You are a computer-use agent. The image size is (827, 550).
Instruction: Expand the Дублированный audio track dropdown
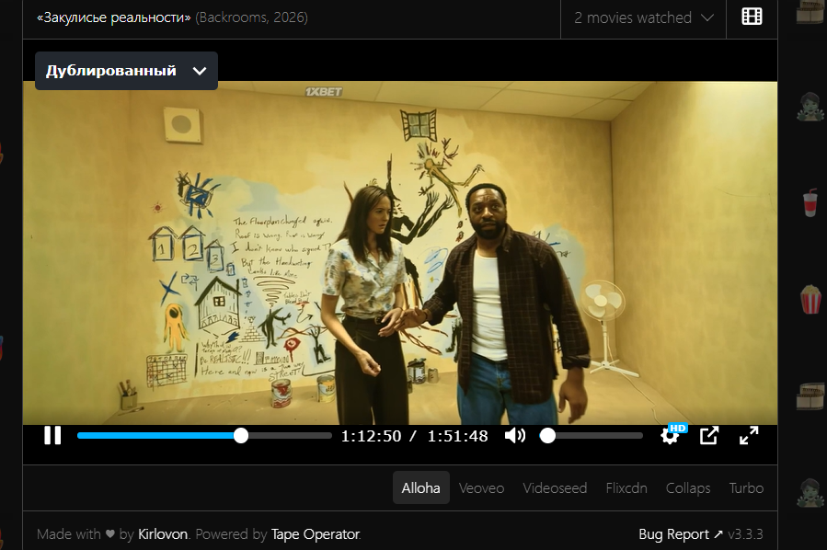(x=127, y=71)
